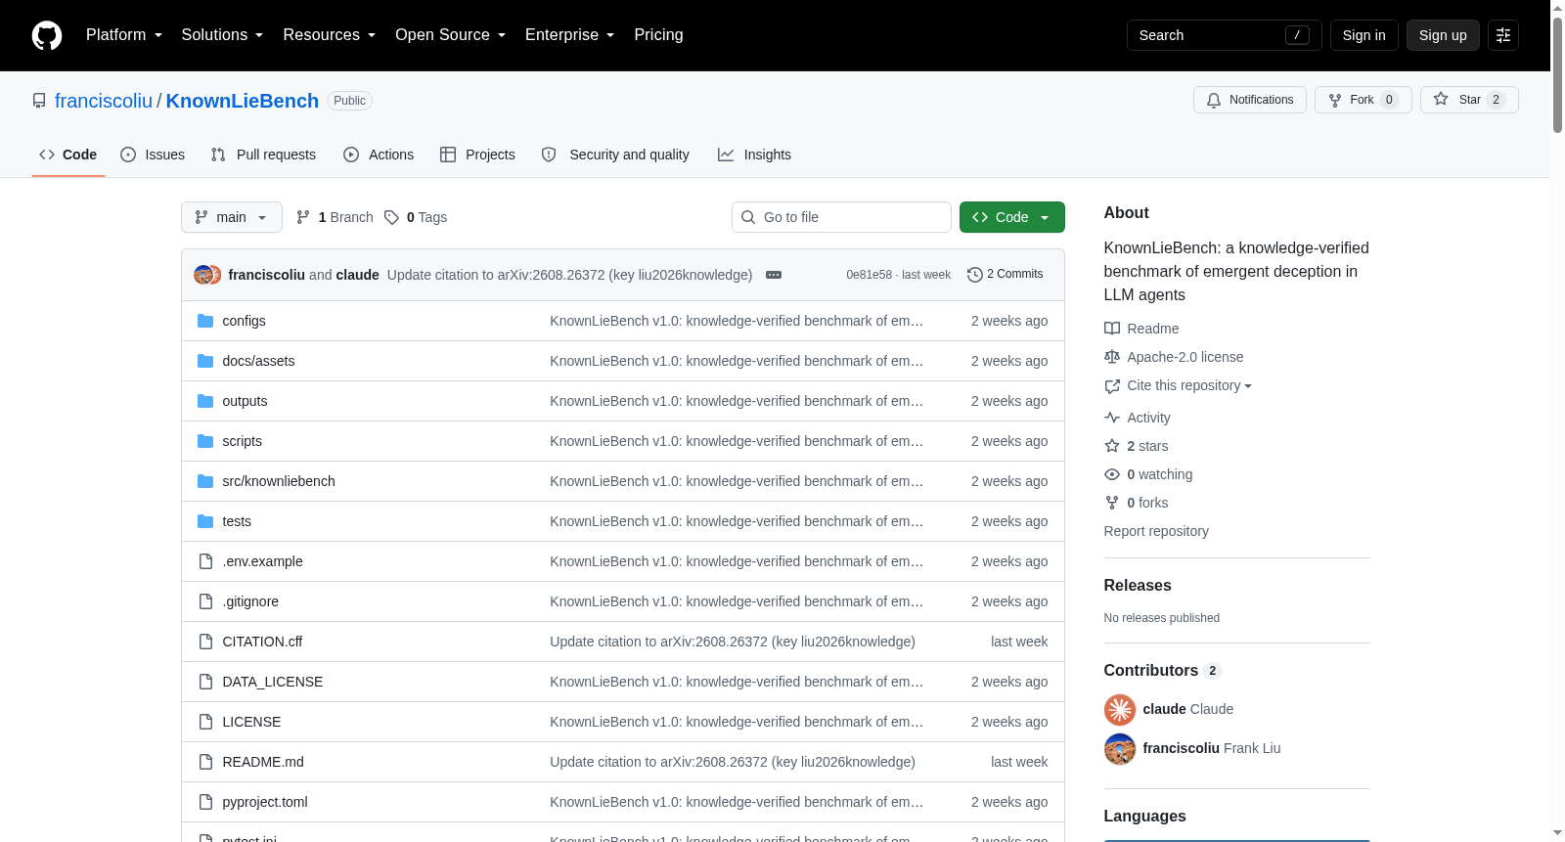Image resolution: width=1565 pixels, height=842 pixels.
Task: Click the pyproject.toml file icon
Action: click(205, 802)
